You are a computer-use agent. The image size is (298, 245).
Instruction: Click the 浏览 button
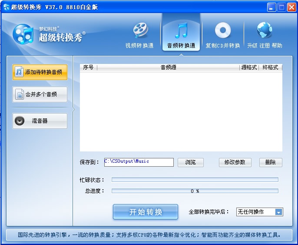191,162
